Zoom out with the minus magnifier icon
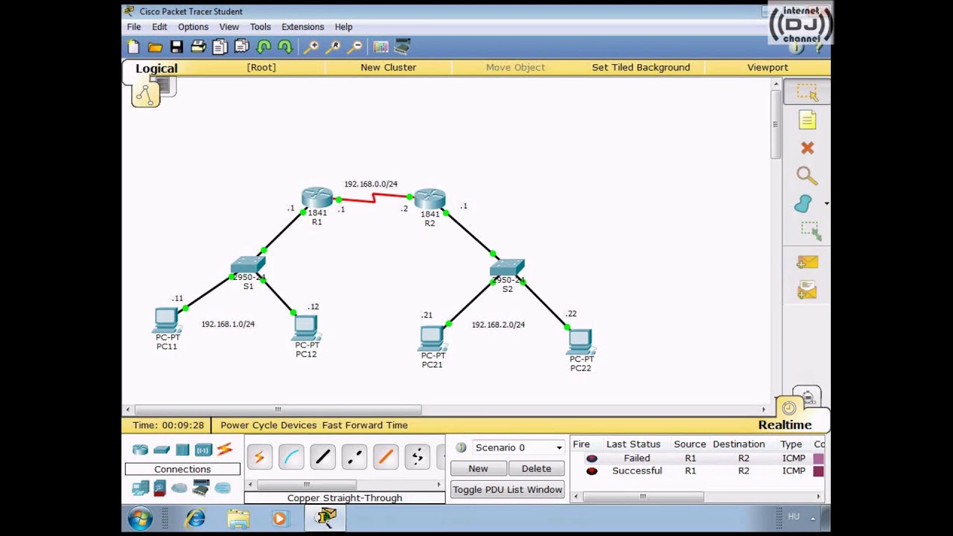Viewport: 953px width, 536px height. coord(355,47)
